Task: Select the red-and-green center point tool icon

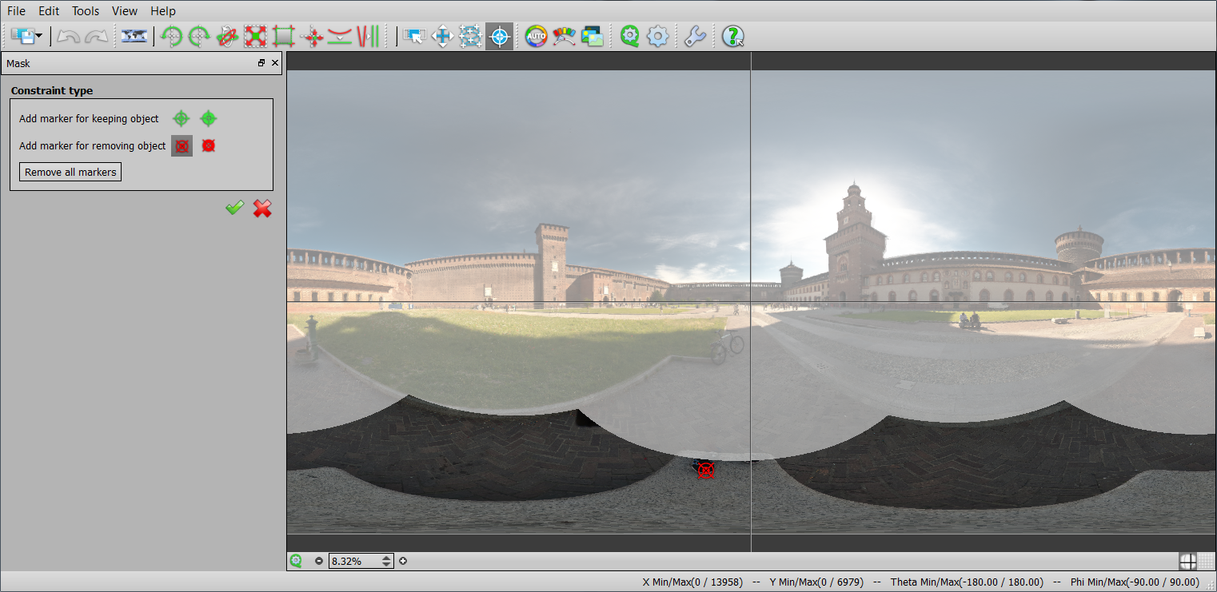Action: coord(312,36)
